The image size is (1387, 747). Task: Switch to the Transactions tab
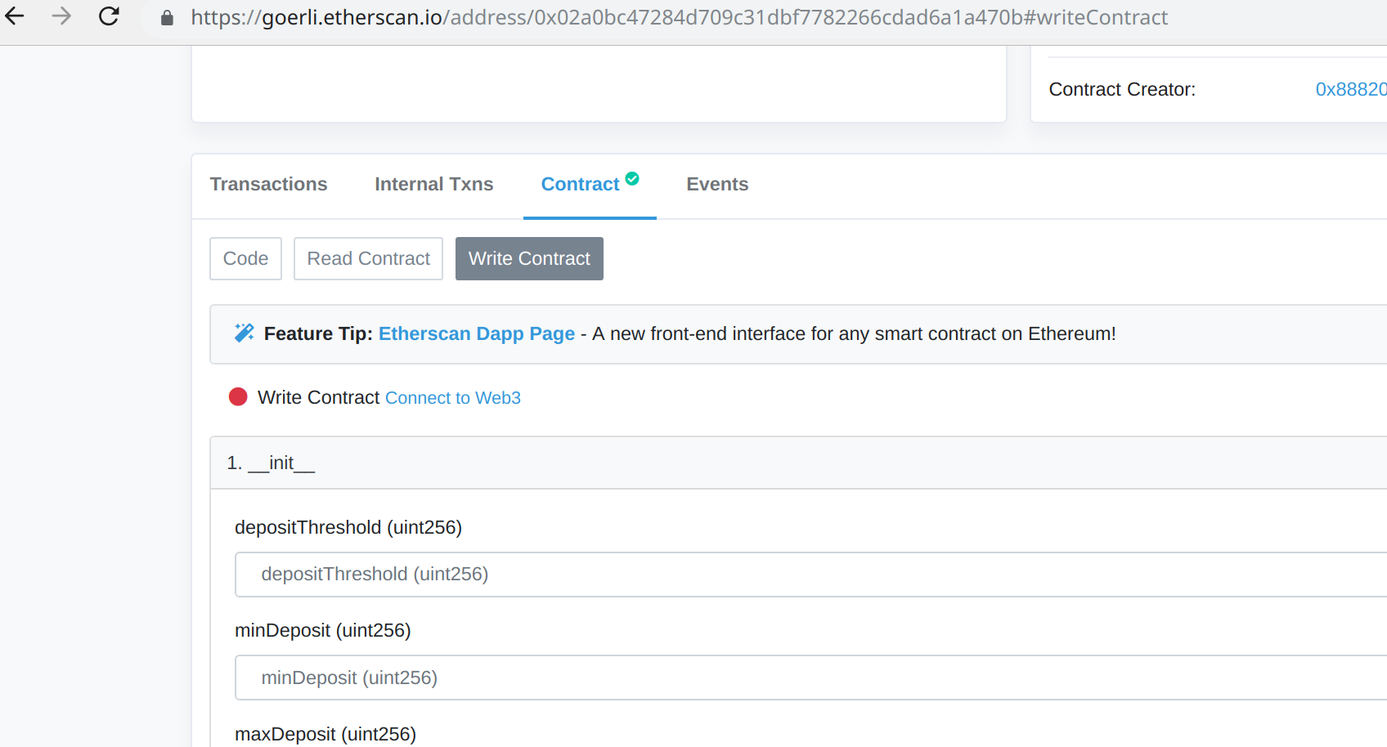click(268, 184)
